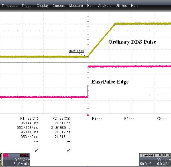Image resolution: width=171 pixels, height=167 pixels.
Task: Click the P1 status checkmark icon
Action: 36,150
